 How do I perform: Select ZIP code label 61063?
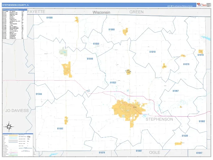click(x=202, y=121)
